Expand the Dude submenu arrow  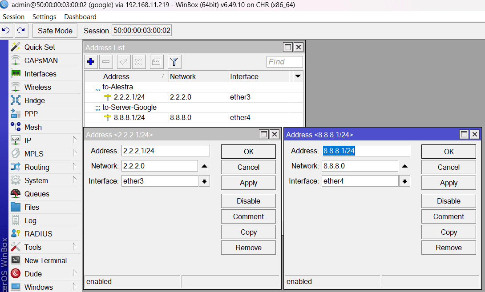(75, 273)
